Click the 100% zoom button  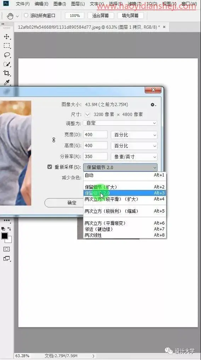(75, 16)
